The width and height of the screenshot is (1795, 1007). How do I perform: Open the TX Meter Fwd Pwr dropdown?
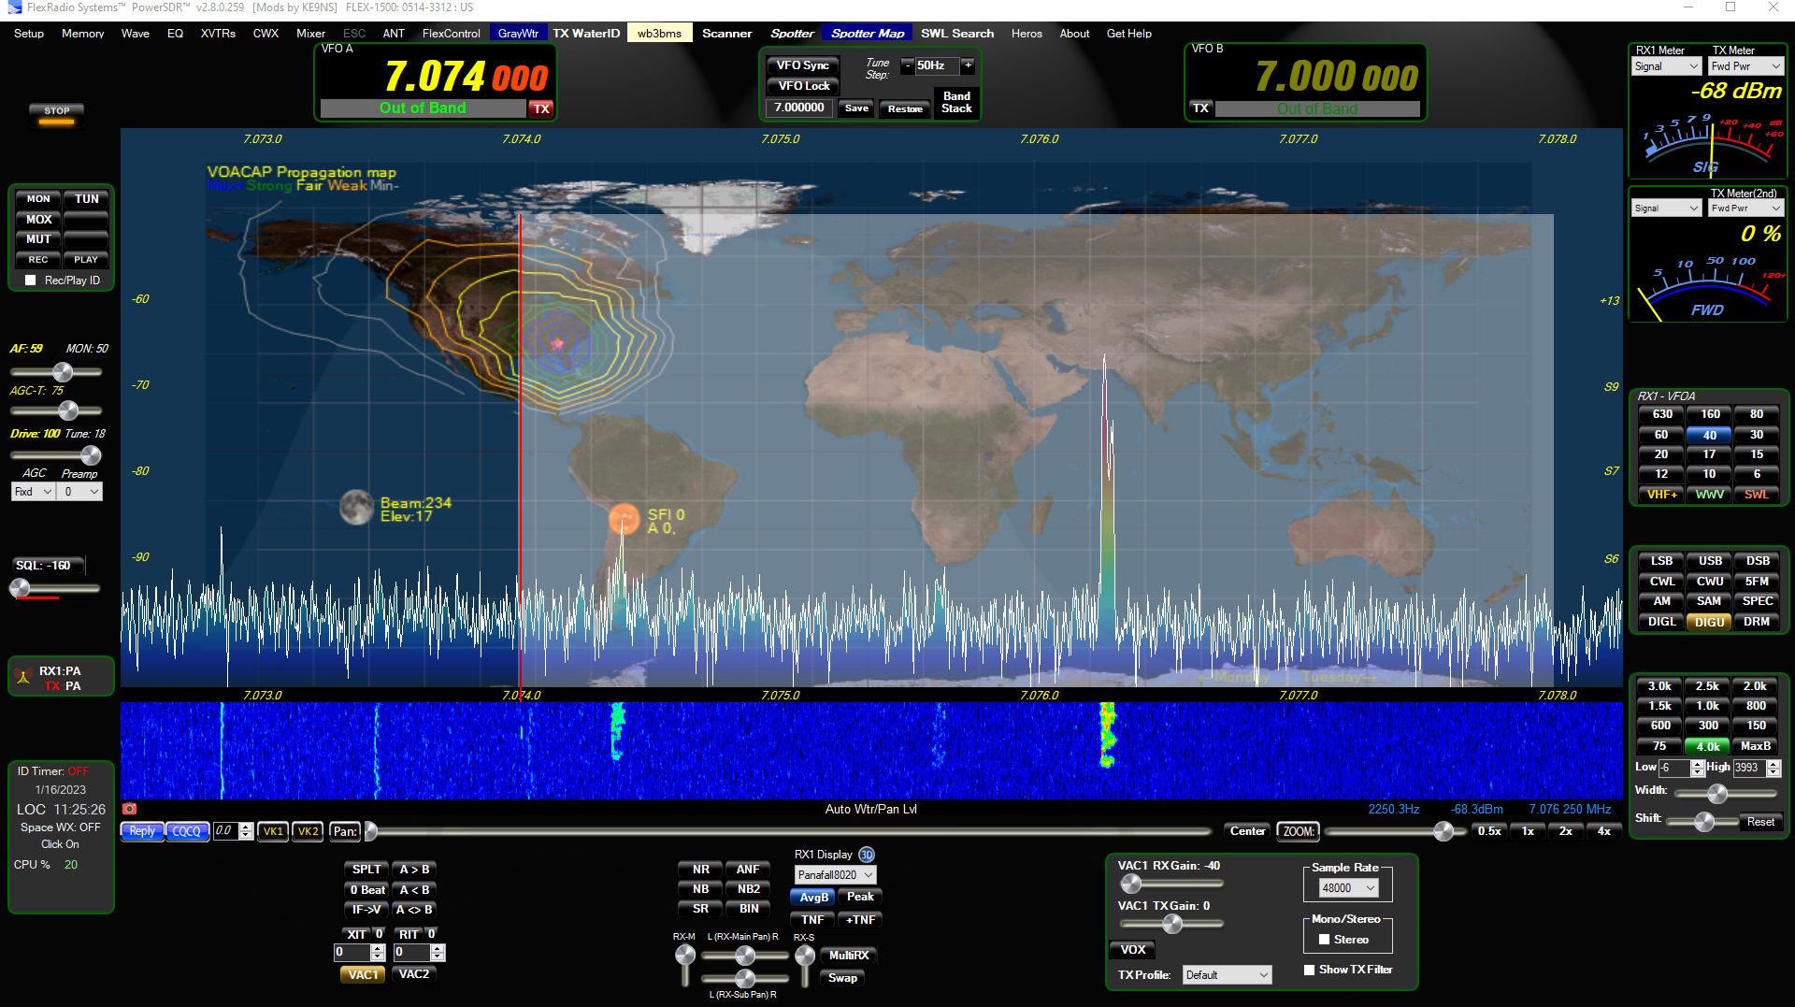coord(1746,66)
